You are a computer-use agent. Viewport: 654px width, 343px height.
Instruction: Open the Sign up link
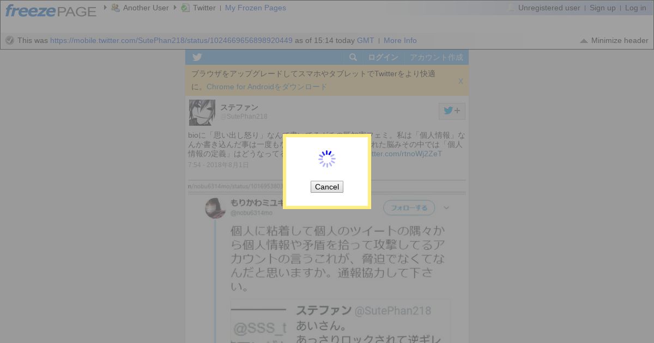coord(603,8)
